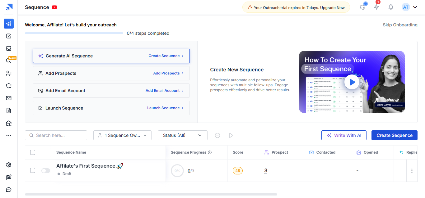425x198 pixels.
Task: Select the Launch Sequence onboarding step
Action: [111, 108]
